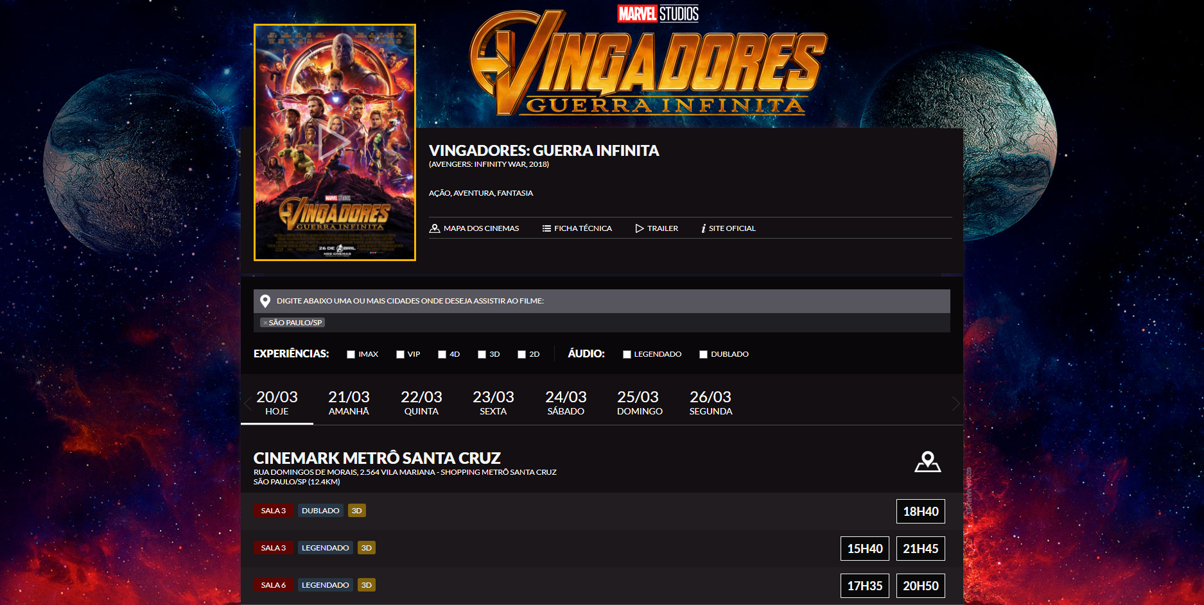The height and width of the screenshot is (605, 1204).
Task: Enable the IMAX checkbox
Action: (x=351, y=354)
